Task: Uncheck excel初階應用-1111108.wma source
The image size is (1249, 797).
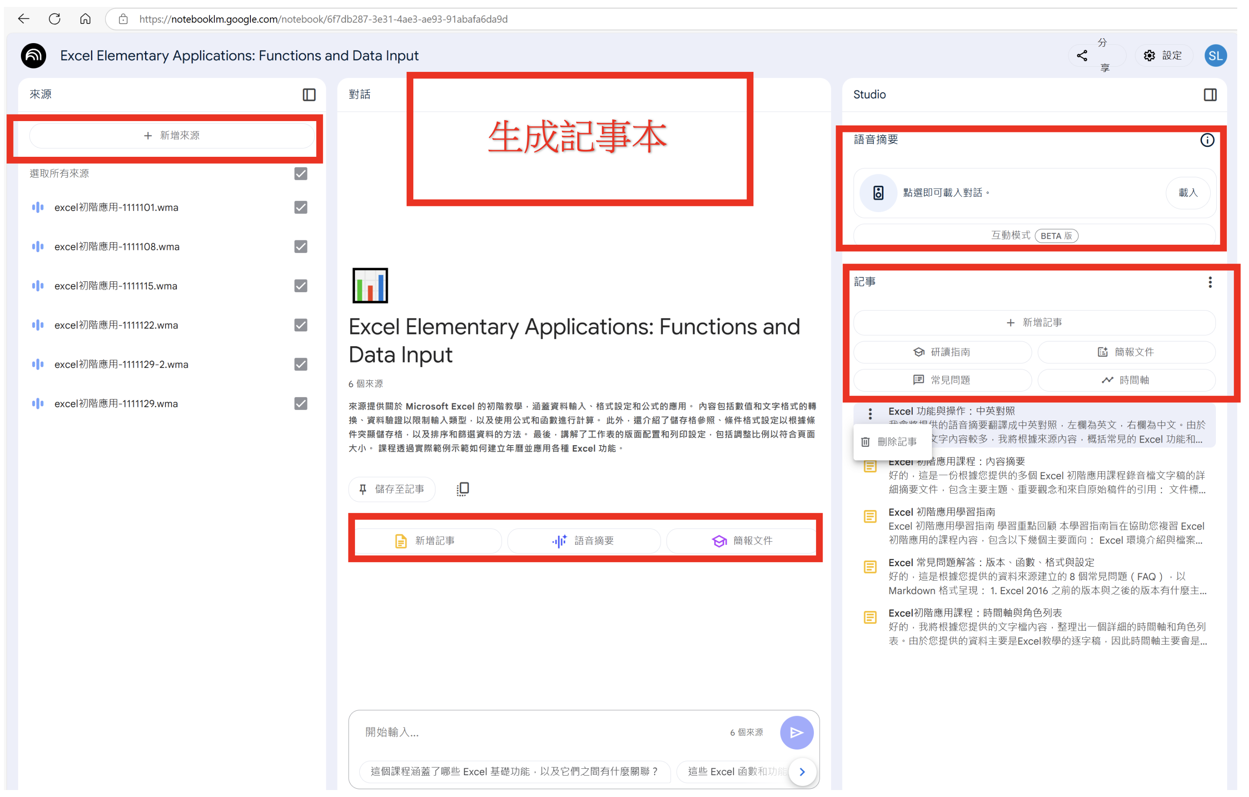Action: coord(301,247)
